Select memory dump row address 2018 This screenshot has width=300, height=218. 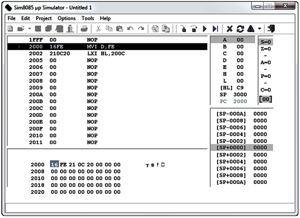click(x=37, y=185)
